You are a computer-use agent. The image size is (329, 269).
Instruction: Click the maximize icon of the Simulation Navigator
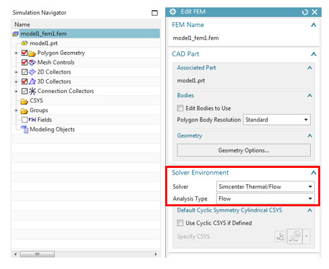pos(154,13)
